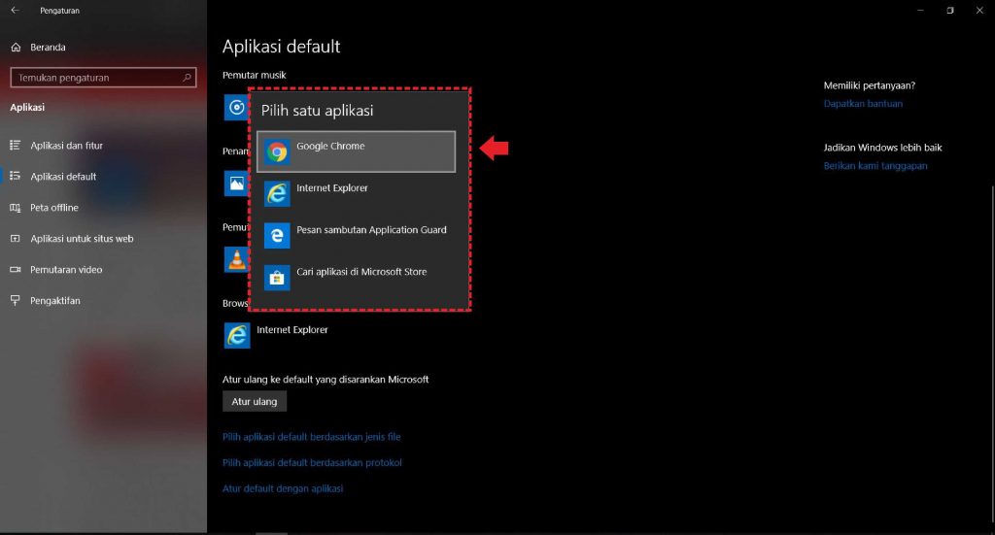Select Aplikasi default in sidebar
995x535 pixels.
pyautogui.click(x=103, y=176)
